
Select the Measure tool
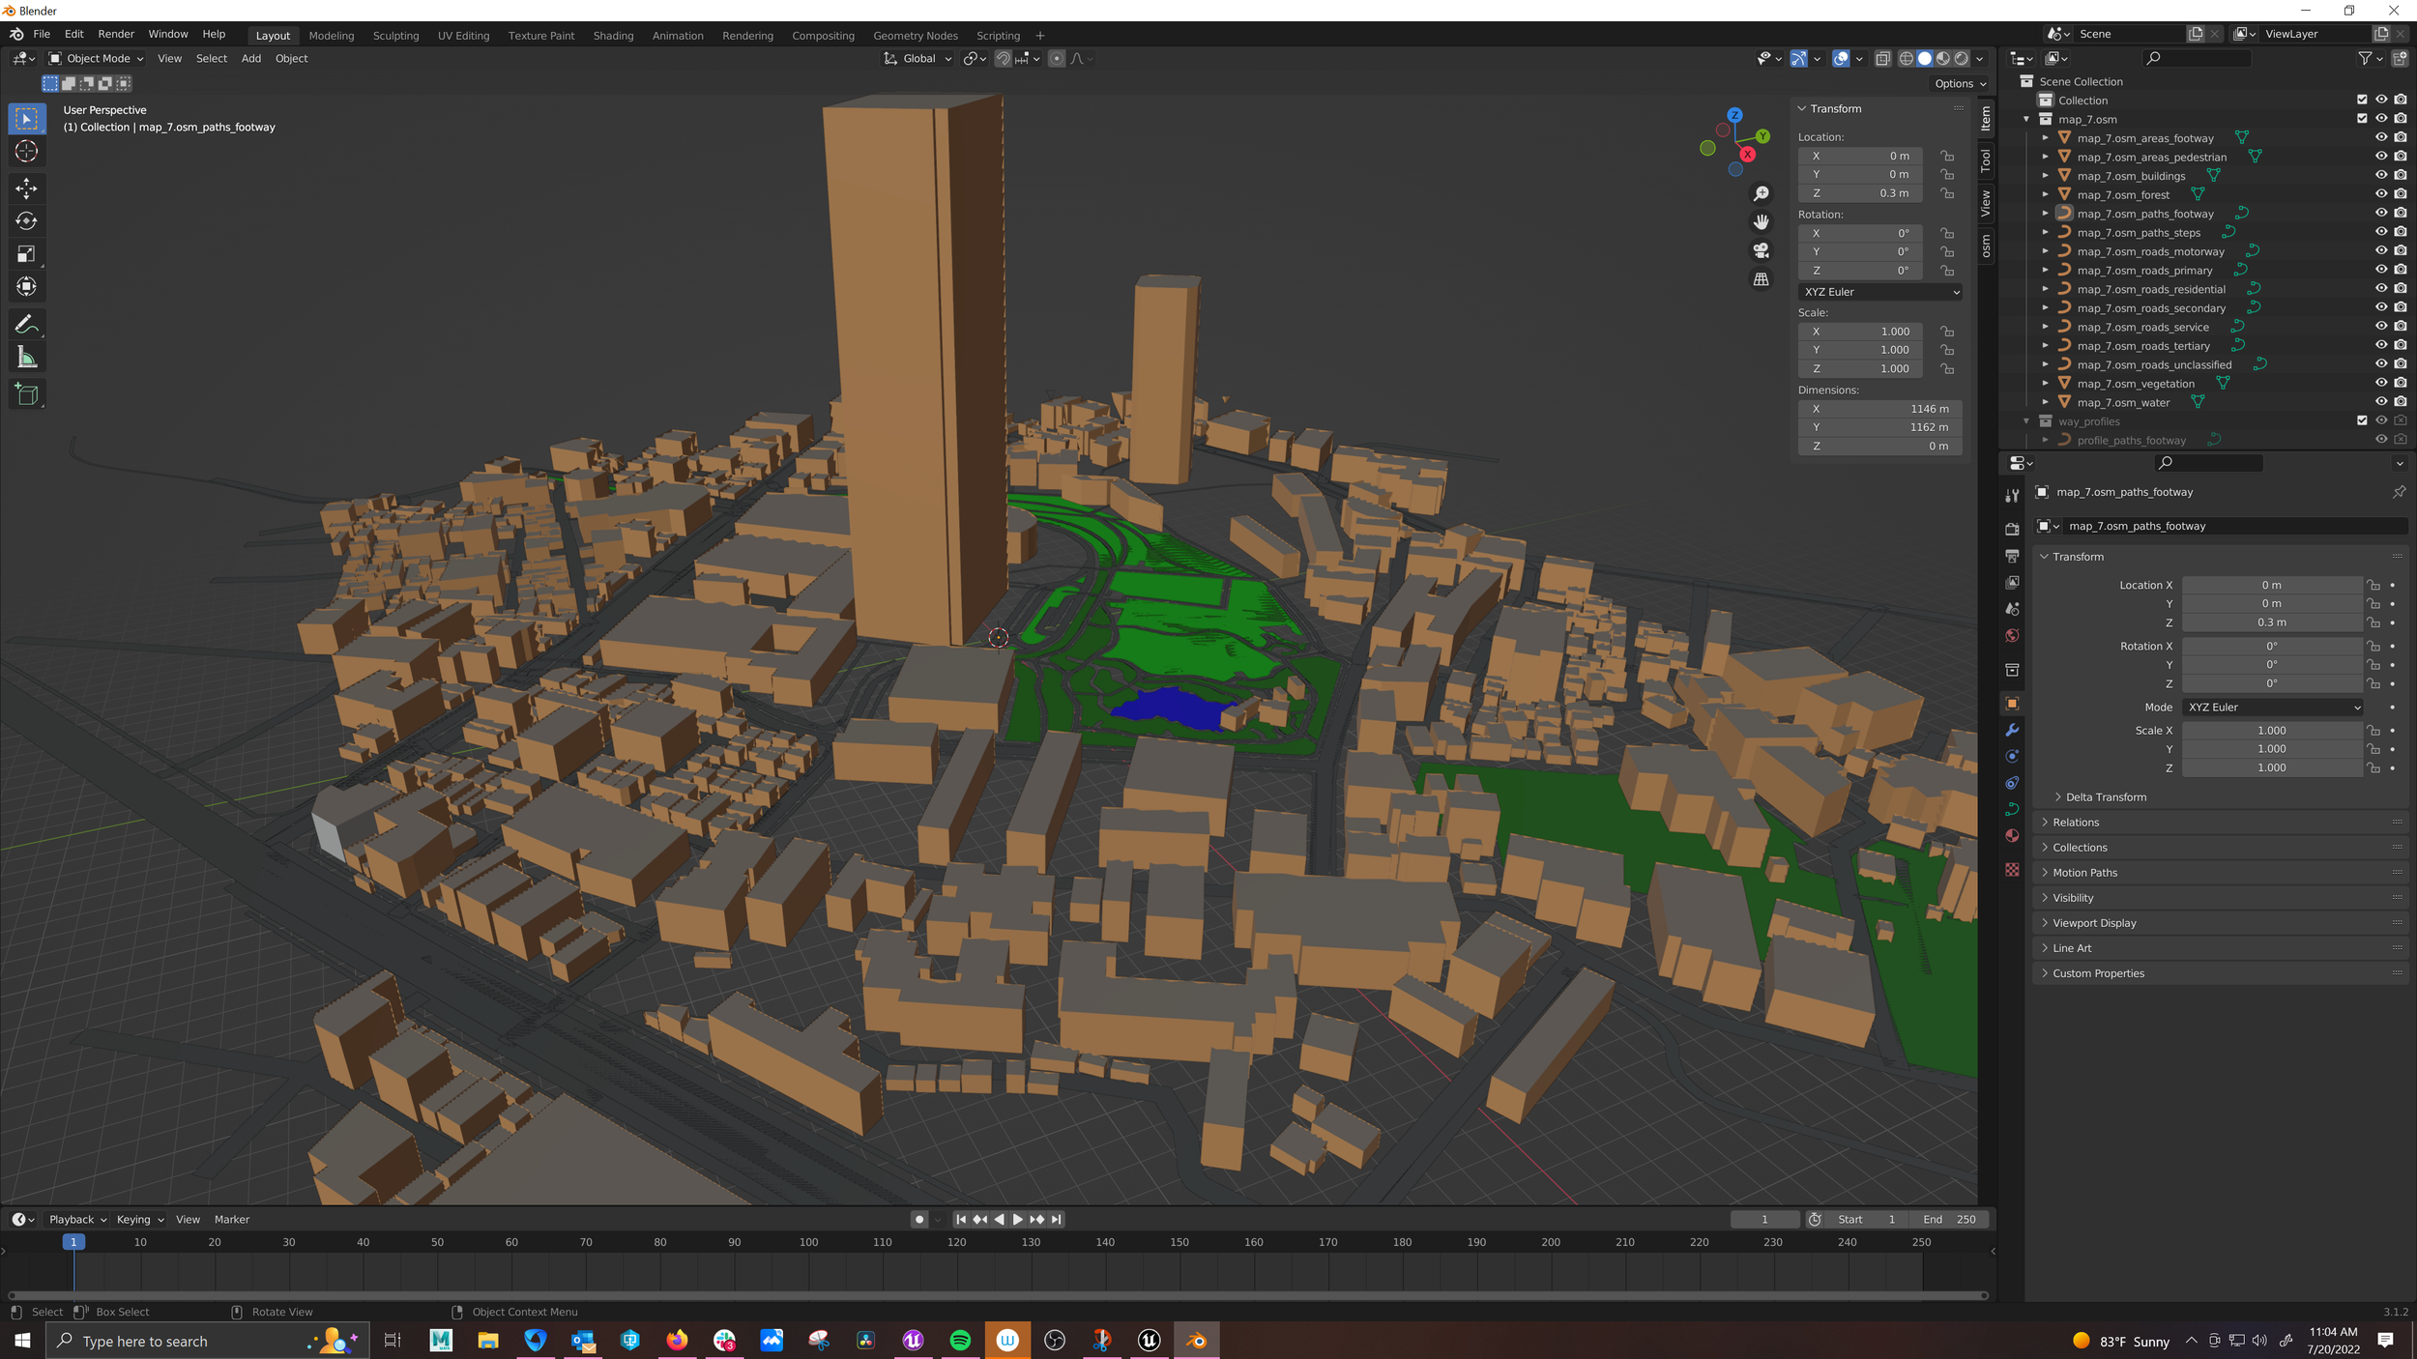(27, 358)
